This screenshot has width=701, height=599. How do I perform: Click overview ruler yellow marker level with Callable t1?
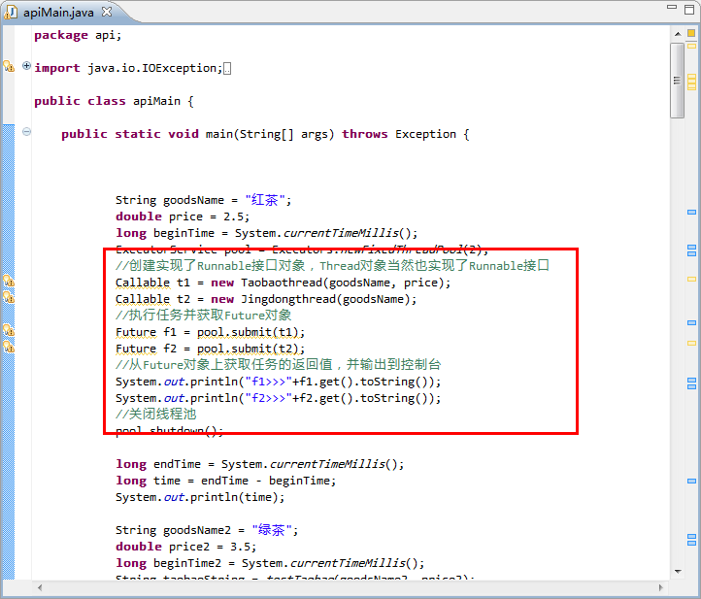(691, 279)
